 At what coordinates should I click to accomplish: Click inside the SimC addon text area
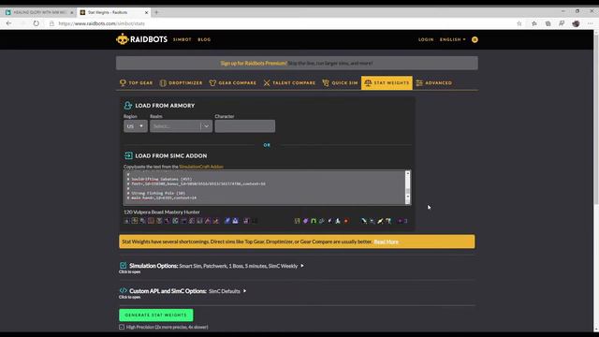pos(264,187)
